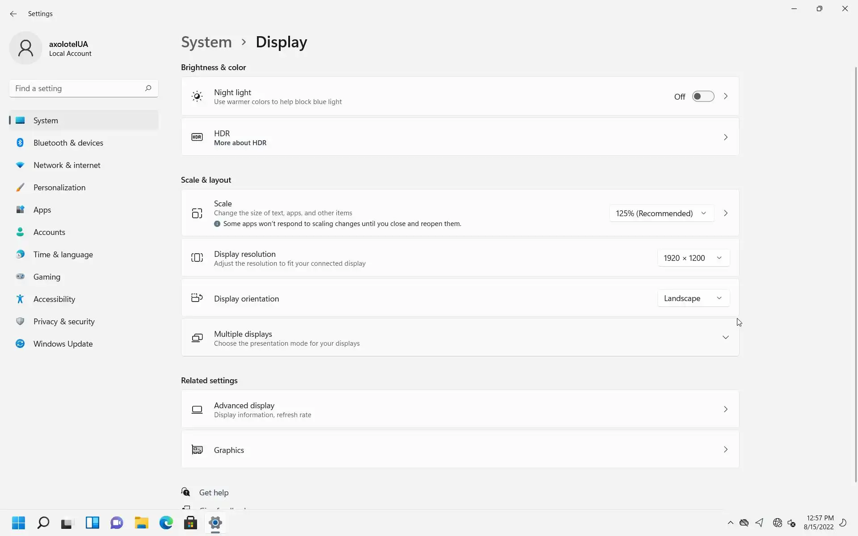858x536 pixels.
Task: Click the search magnifier in Find a setting
Action: pyautogui.click(x=148, y=88)
